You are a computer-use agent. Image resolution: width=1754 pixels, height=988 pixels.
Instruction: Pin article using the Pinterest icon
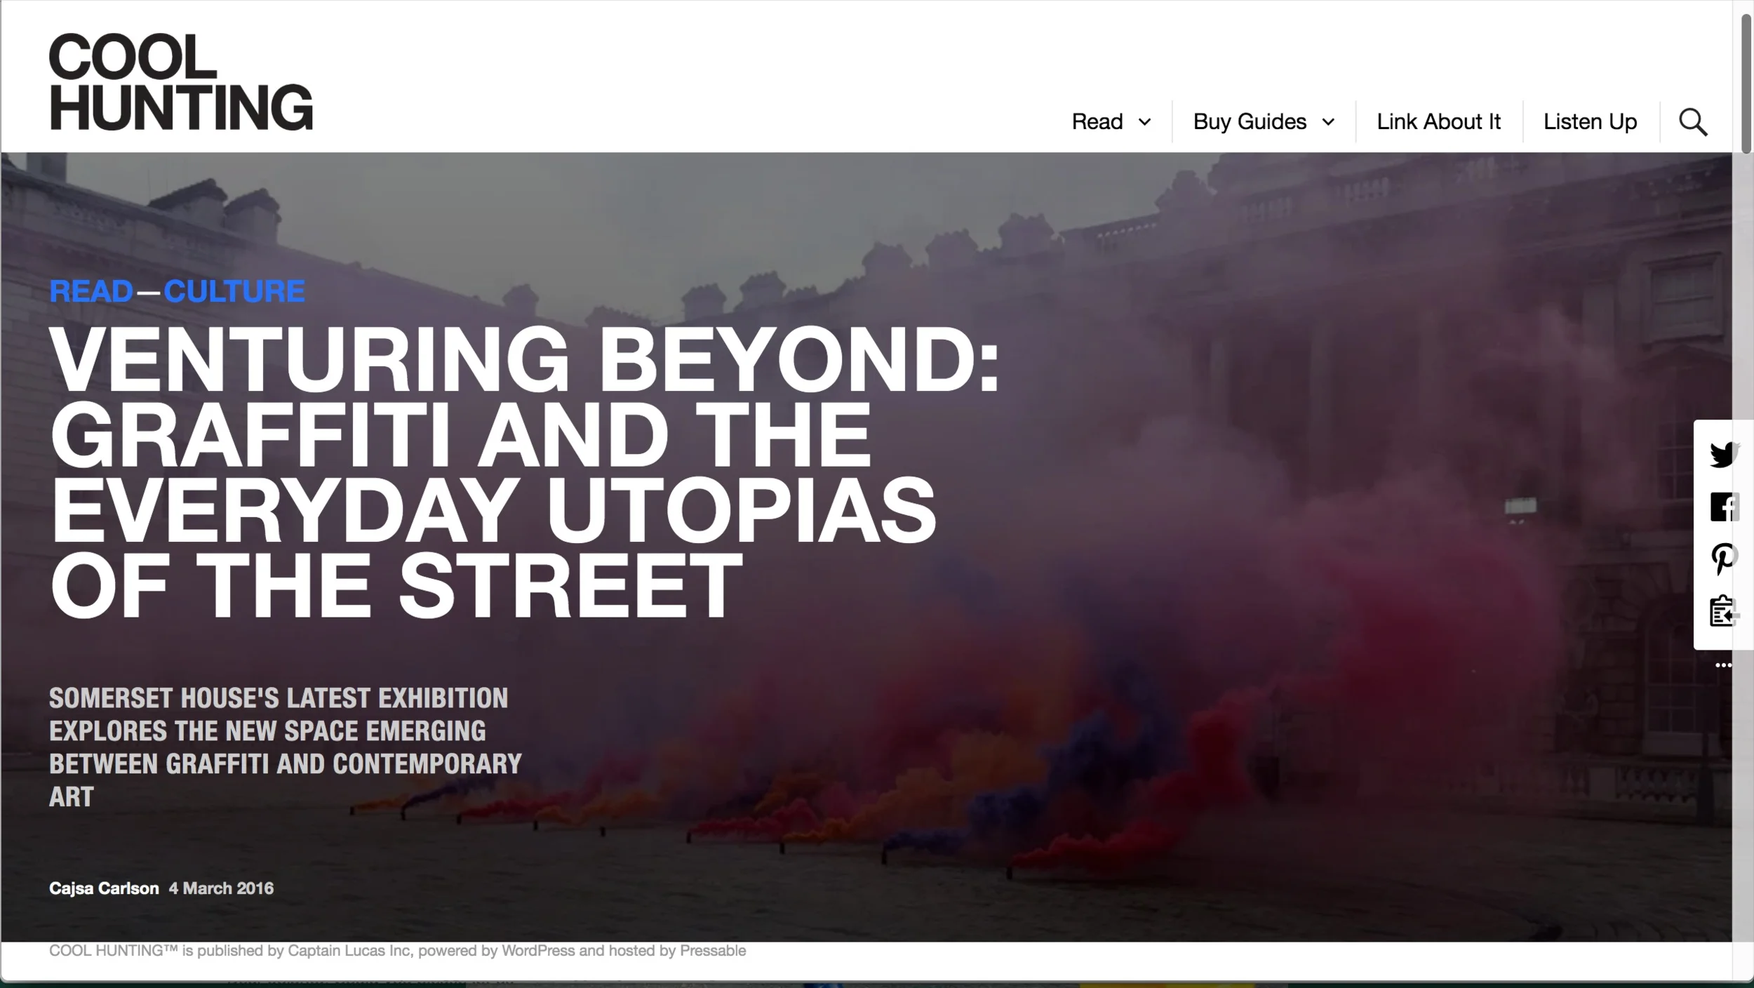[x=1723, y=559]
